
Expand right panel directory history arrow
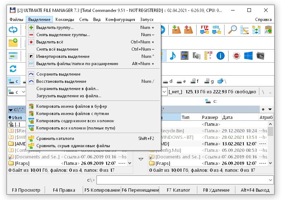pyautogui.click(x=270, y=109)
